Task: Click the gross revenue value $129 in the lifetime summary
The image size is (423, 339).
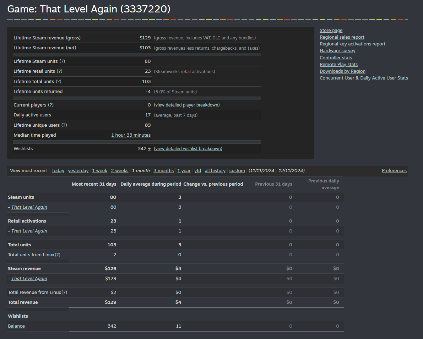Action: [145, 38]
